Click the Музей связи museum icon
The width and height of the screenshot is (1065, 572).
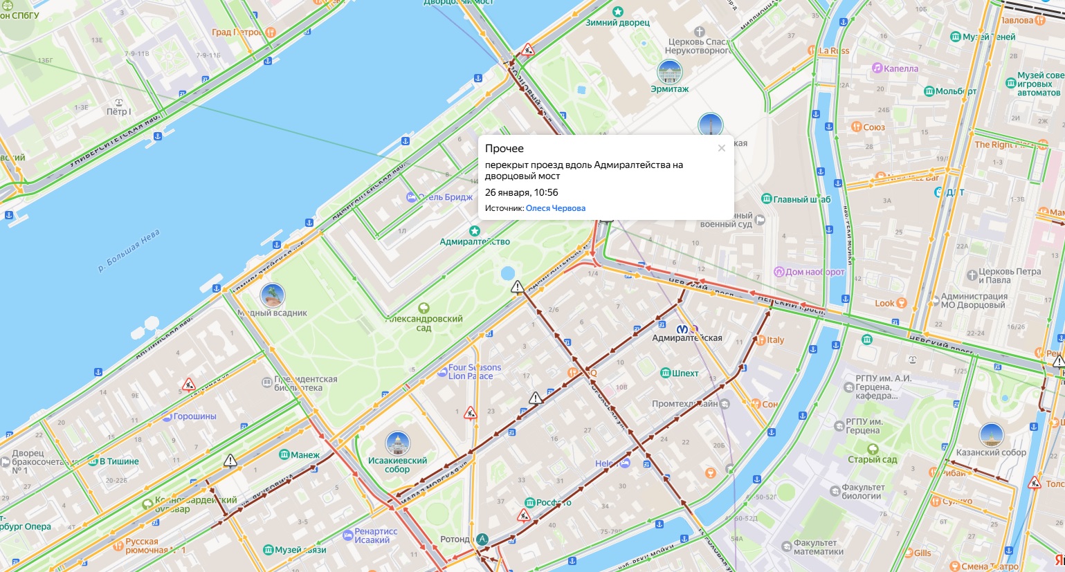pos(268,550)
